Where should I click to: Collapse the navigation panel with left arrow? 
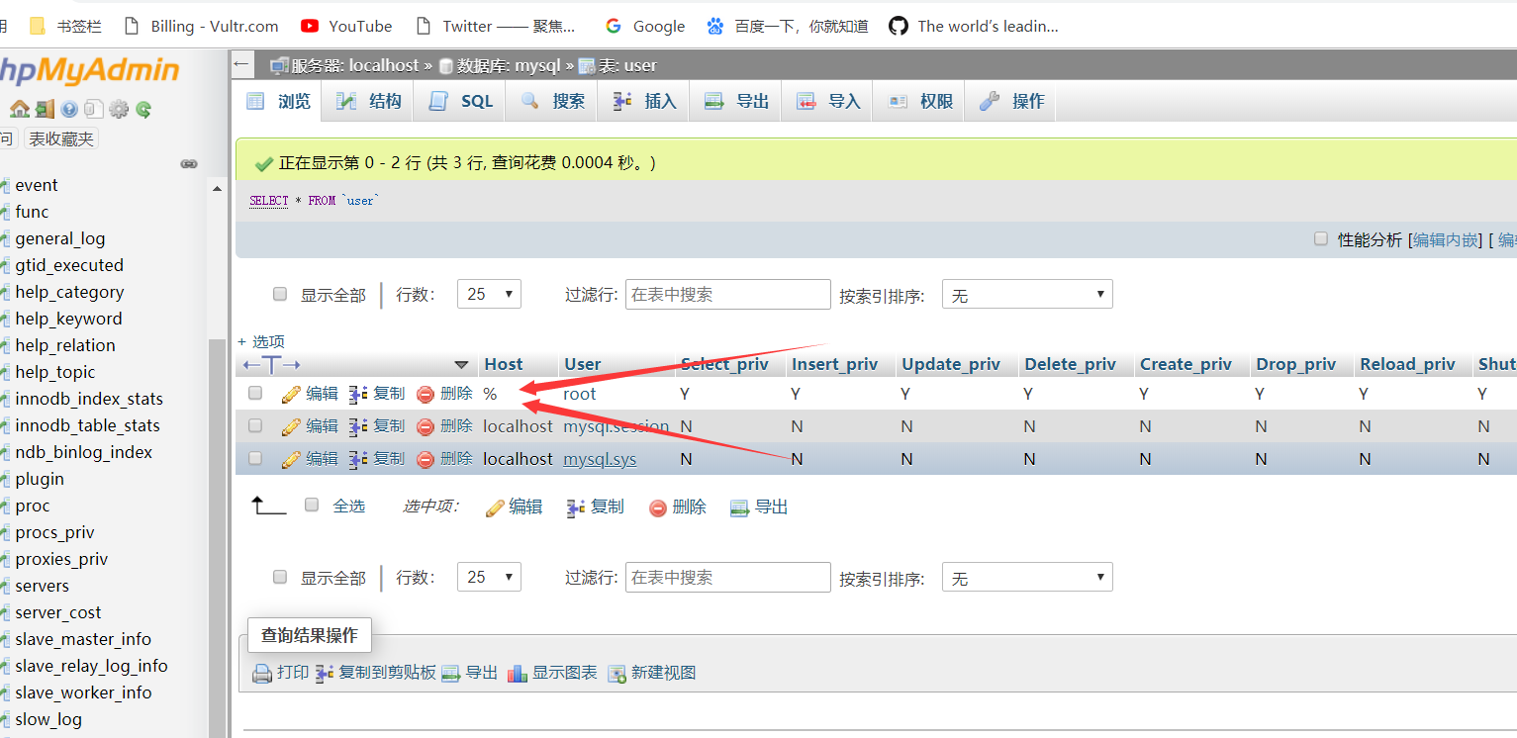pos(242,65)
